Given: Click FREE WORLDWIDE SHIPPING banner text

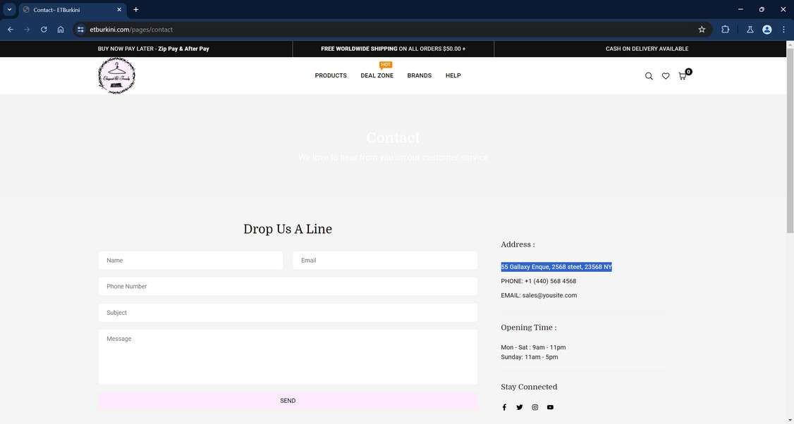Looking at the screenshot, I should click(359, 49).
